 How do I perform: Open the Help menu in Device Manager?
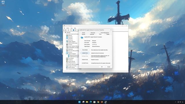click(x=75, y=28)
